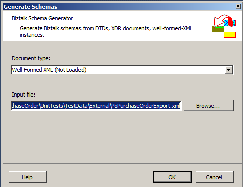Click the 'Input file:' label

click(x=24, y=95)
